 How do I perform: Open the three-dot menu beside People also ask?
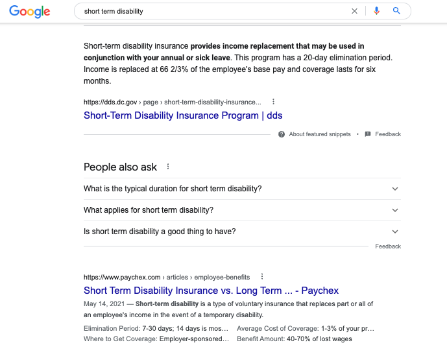click(168, 167)
